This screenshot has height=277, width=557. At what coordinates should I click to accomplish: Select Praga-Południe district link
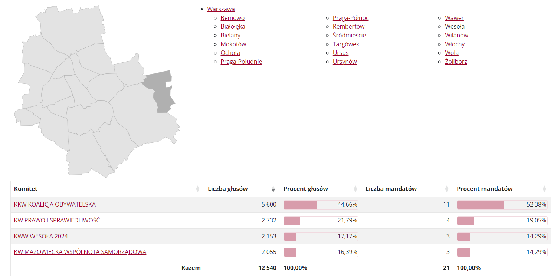tap(241, 62)
